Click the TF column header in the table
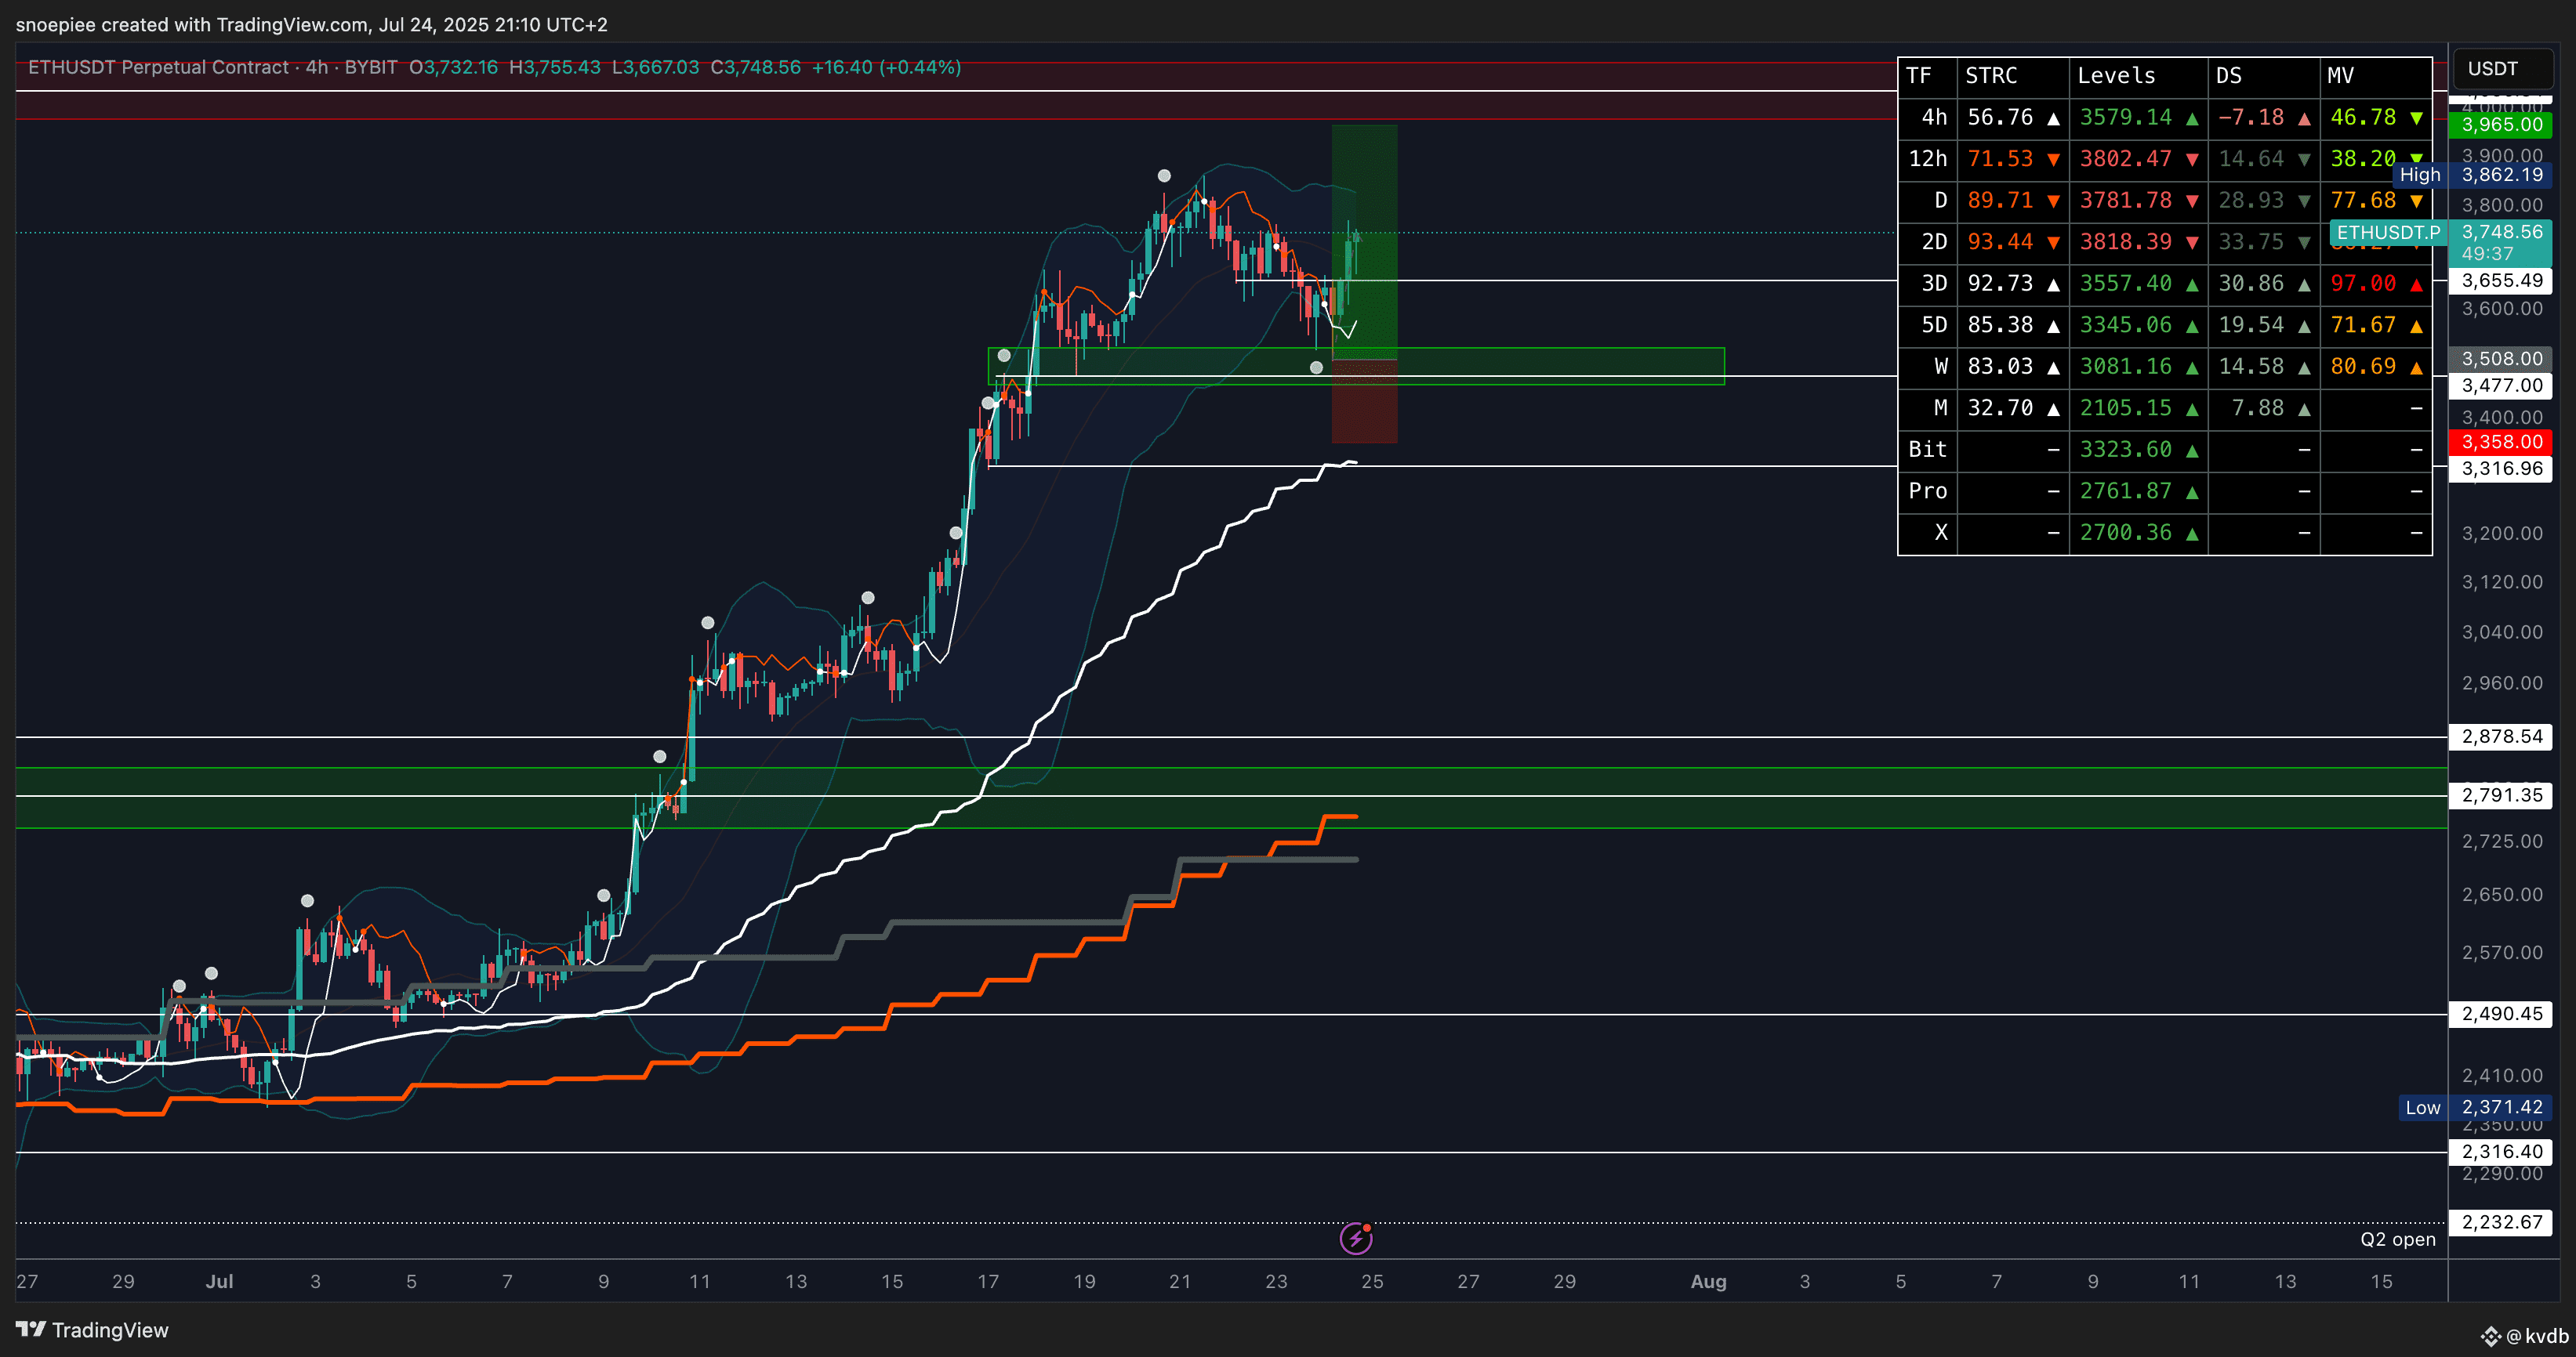This screenshot has height=1357, width=2576. (x=1918, y=76)
